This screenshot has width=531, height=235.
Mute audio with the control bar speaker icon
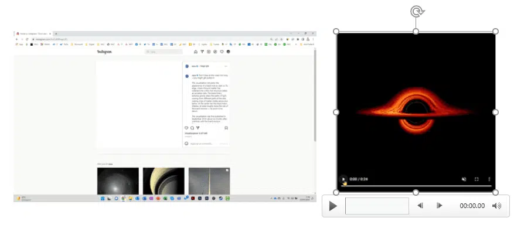497,206
